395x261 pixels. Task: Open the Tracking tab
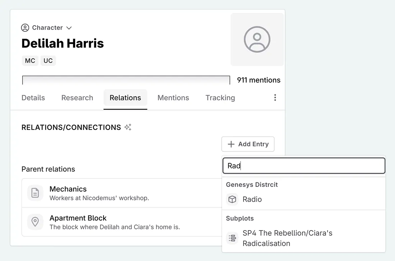coord(220,98)
